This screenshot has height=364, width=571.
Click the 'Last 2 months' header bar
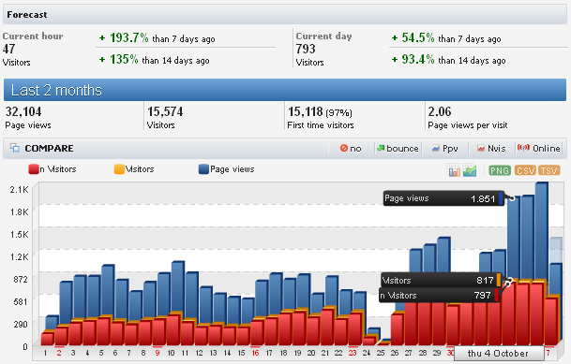(285, 90)
